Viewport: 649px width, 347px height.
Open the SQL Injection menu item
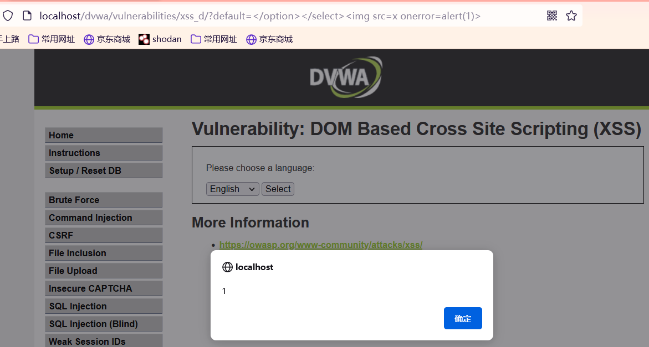tap(103, 307)
